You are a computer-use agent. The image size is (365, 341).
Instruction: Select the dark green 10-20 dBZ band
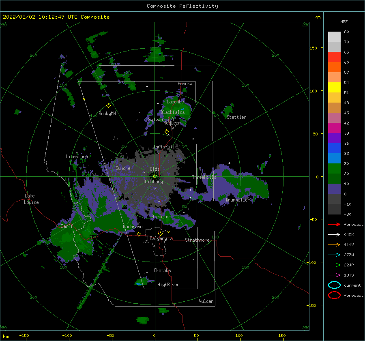point(334,178)
